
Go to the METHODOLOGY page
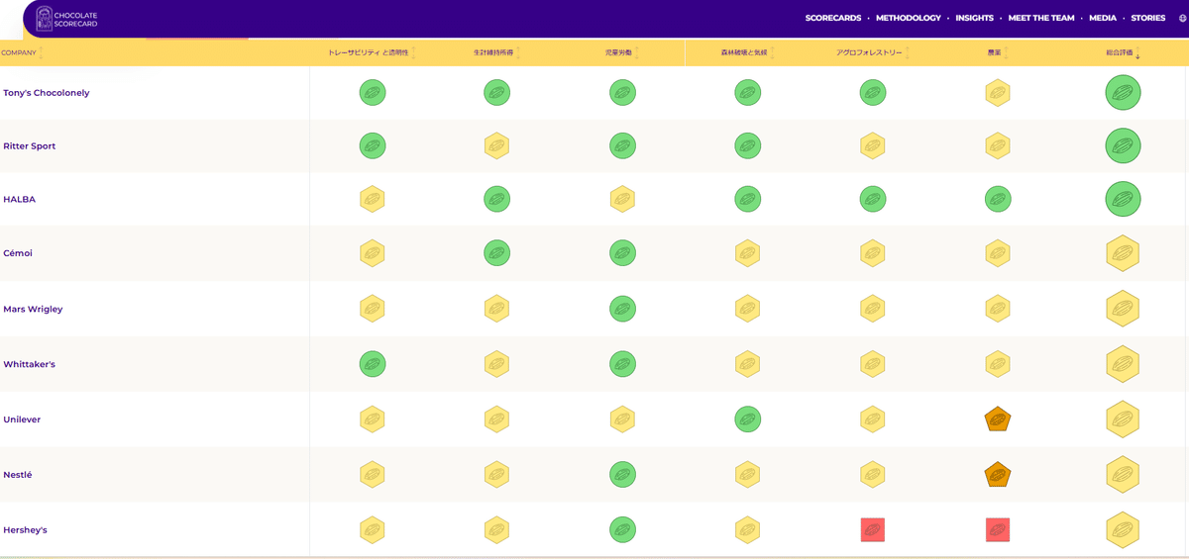(x=909, y=18)
